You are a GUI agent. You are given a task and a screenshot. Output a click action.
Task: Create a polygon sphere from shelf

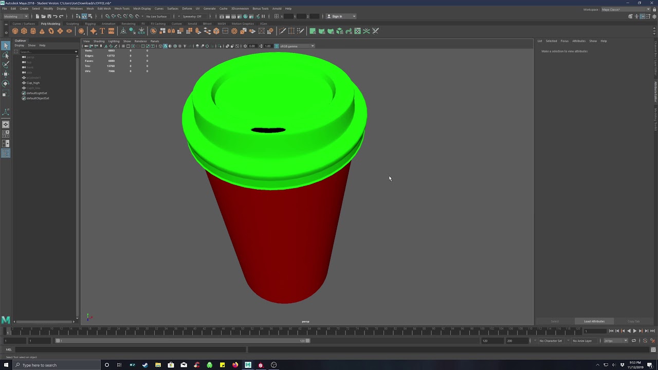(x=15, y=31)
